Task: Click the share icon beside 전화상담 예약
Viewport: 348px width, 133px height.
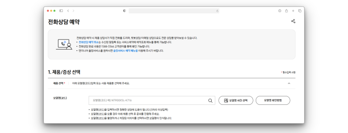Action: 293,21
